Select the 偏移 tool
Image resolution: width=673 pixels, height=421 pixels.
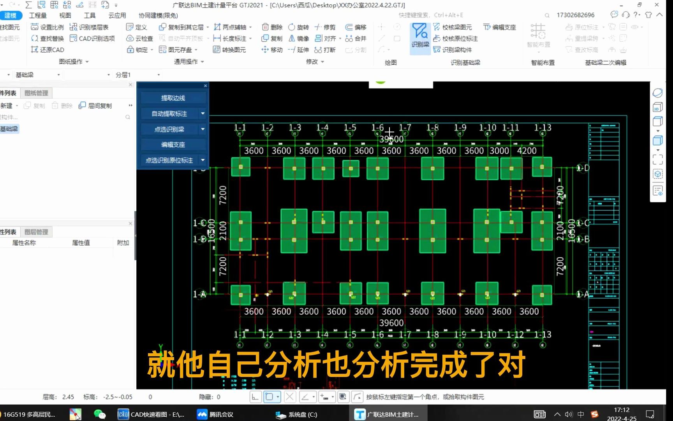(356, 27)
